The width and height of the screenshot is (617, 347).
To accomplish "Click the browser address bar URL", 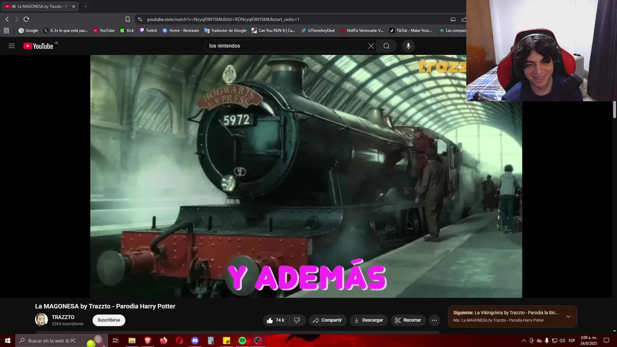I will [x=223, y=19].
